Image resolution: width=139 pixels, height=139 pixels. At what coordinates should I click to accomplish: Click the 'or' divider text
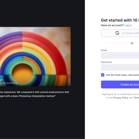point(132,43)
